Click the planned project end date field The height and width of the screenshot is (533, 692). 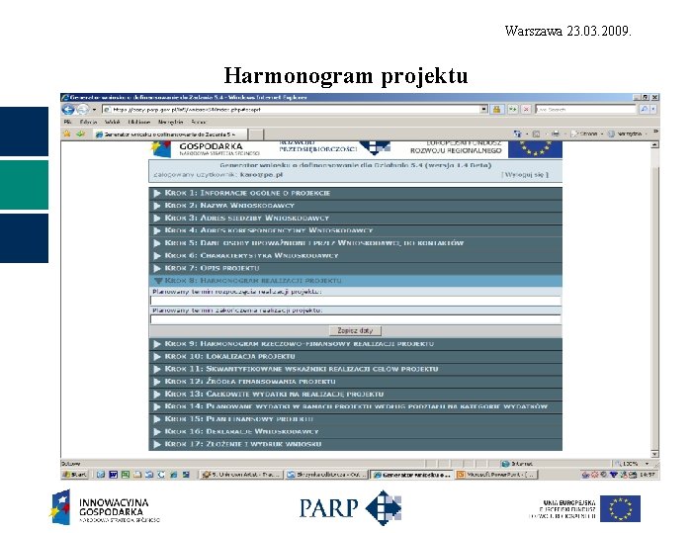(355, 319)
